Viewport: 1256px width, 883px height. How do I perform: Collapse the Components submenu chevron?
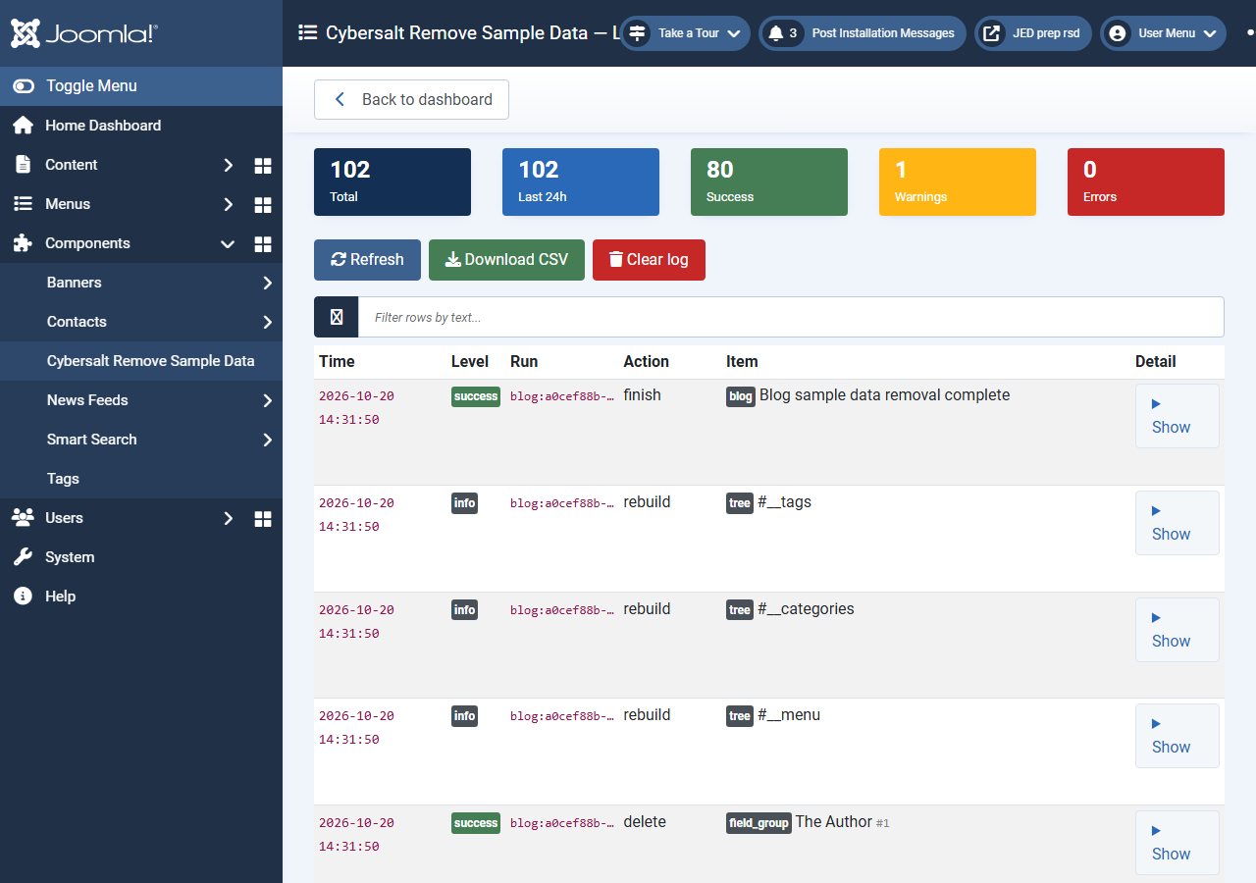[x=228, y=243]
